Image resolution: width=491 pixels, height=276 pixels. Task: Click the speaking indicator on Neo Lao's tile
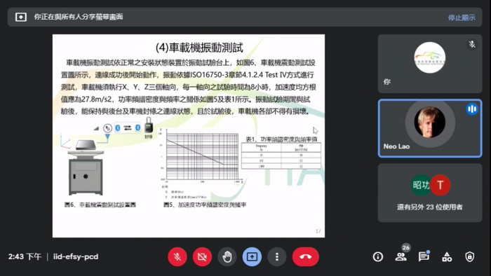(x=472, y=109)
